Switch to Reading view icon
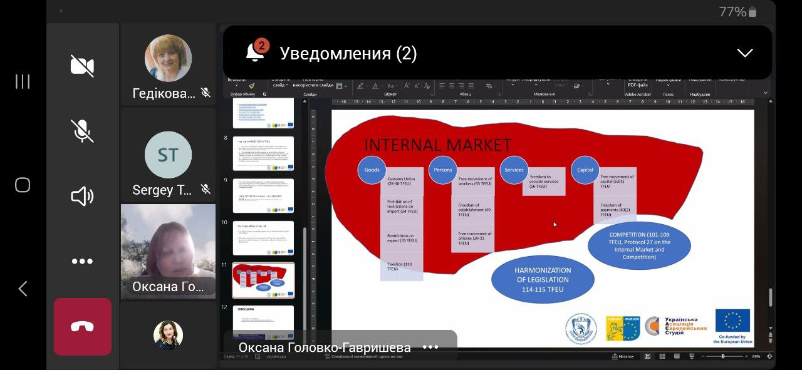 coord(677,357)
